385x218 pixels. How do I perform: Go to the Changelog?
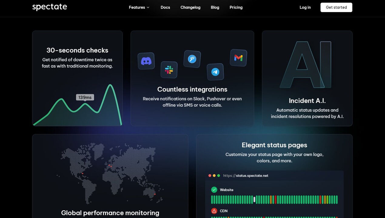coord(190,7)
